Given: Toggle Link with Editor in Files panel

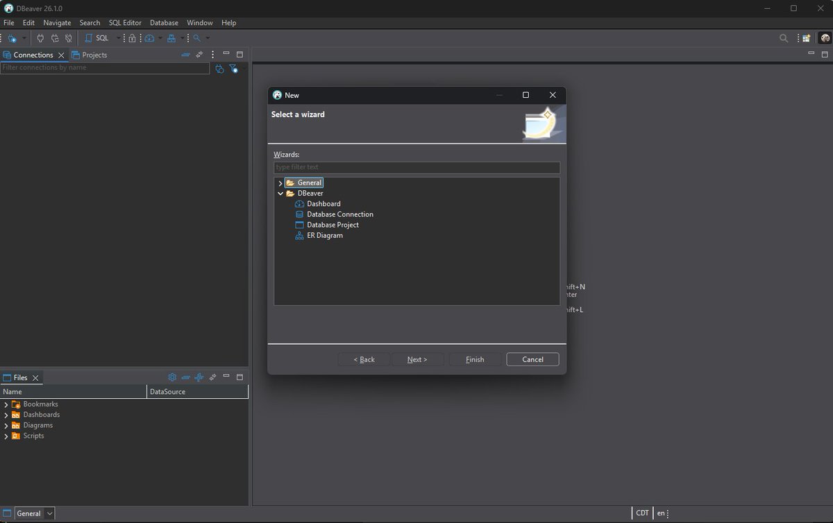Looking at the screenshot, I should click(213, 377).
